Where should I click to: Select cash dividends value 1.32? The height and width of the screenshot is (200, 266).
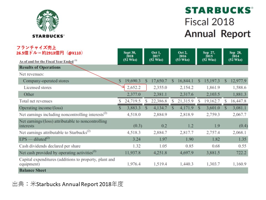137,146
